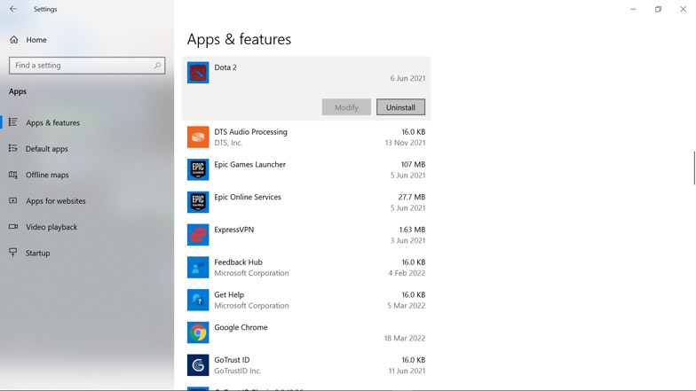Click the DTS Audio Processing icon
Screen dimensions: 696x391
click(x=198, y=137)
